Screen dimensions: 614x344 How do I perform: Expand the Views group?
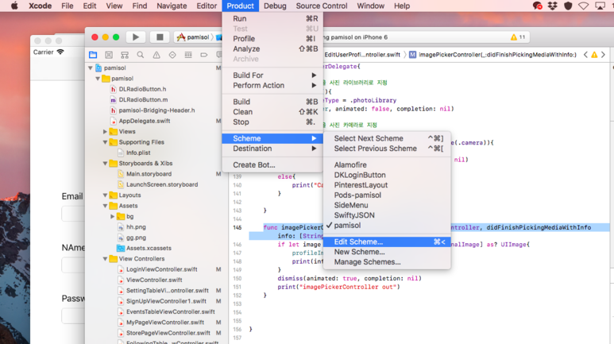[105, 132]
